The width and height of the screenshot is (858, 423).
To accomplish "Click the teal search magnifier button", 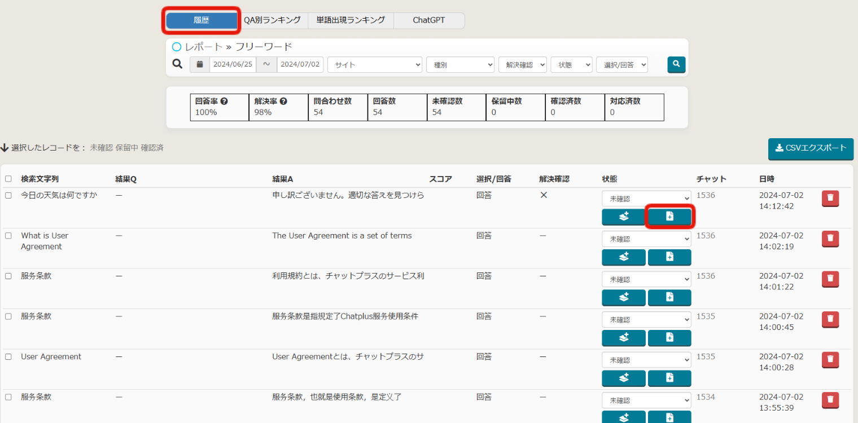I will click(x=676, y=64).
